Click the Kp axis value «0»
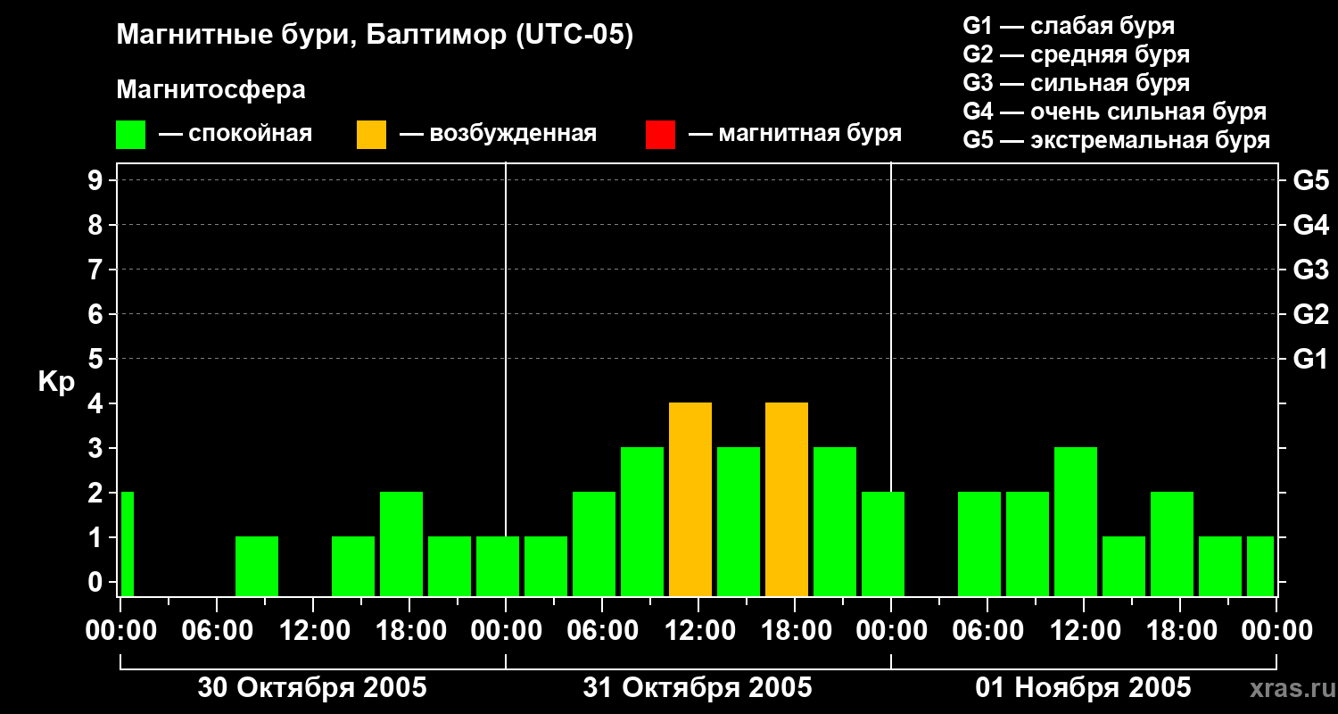 [x=97, y=582]
